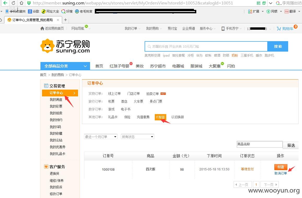The width and height of the screenshot is (302, 198).
Task: Reload the page with refresh icon
Action: tap(13, 3)
